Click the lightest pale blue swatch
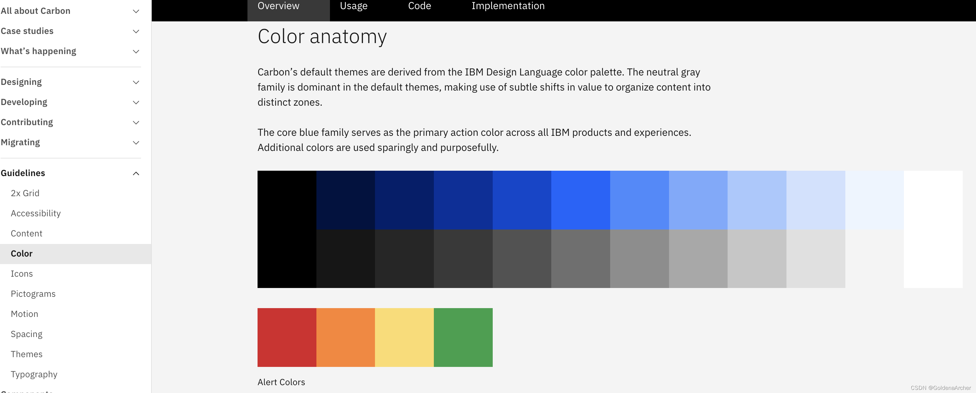 [874, 200]
